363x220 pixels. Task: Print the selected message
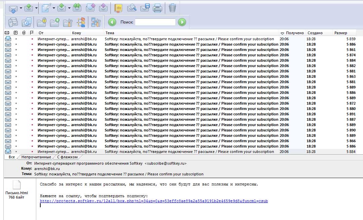click(157, 8)
